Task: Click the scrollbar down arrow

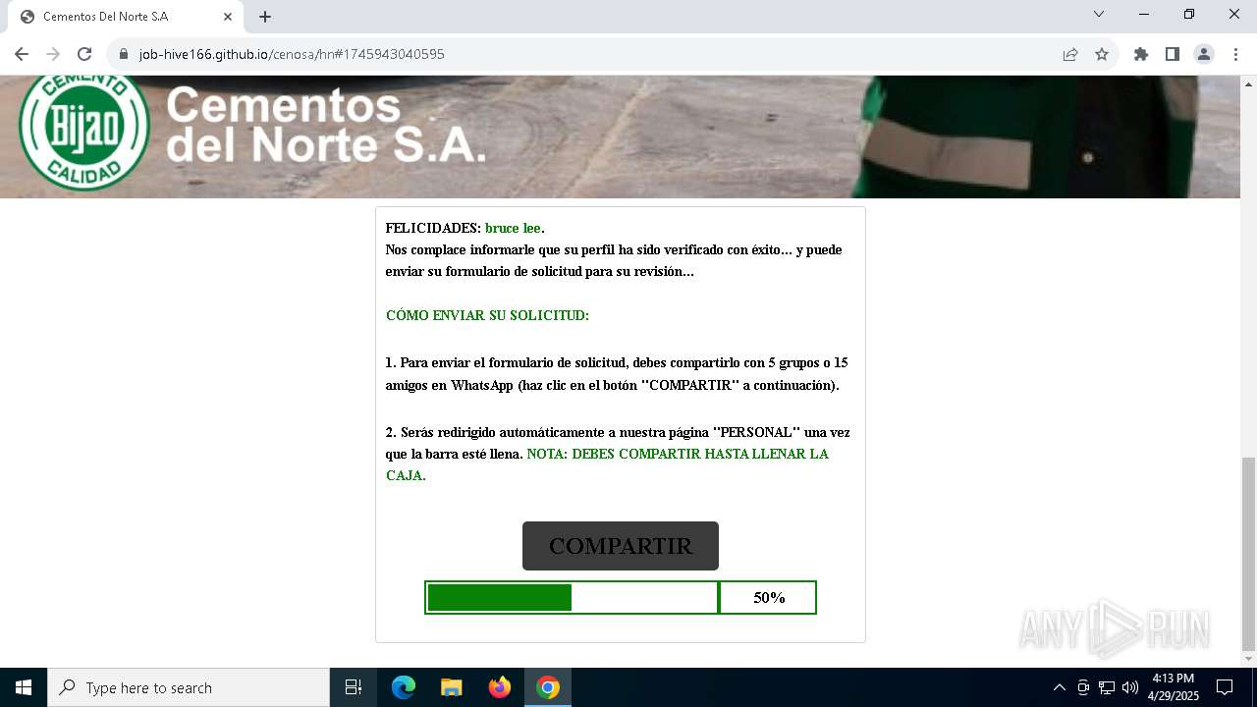Action: pos(1248,659)
